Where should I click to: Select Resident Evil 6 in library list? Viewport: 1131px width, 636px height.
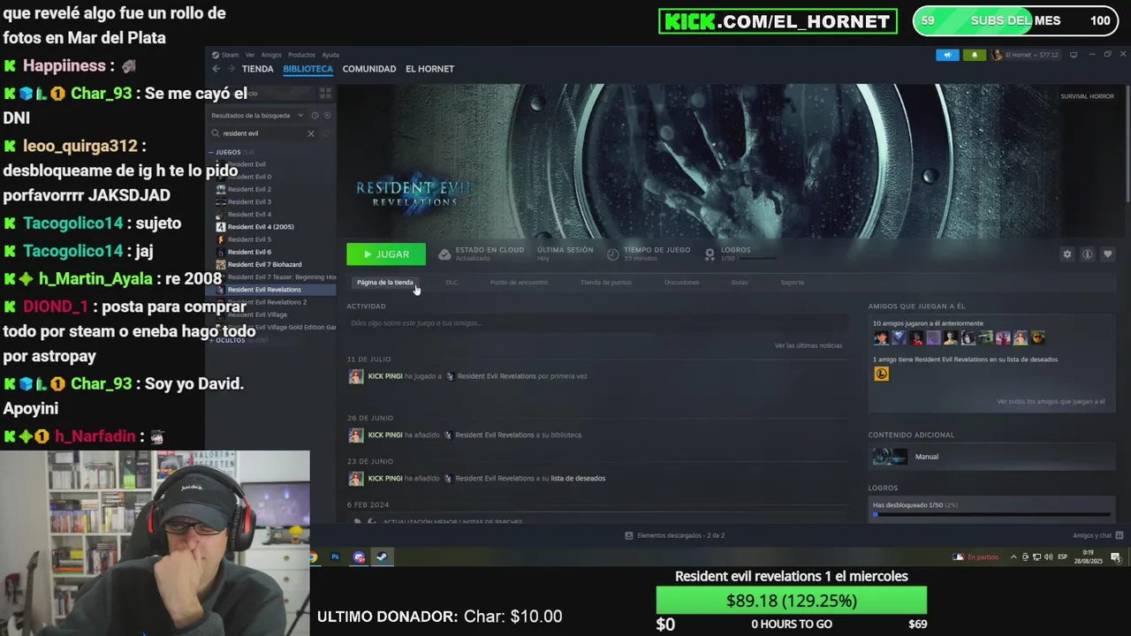(249, 252)
